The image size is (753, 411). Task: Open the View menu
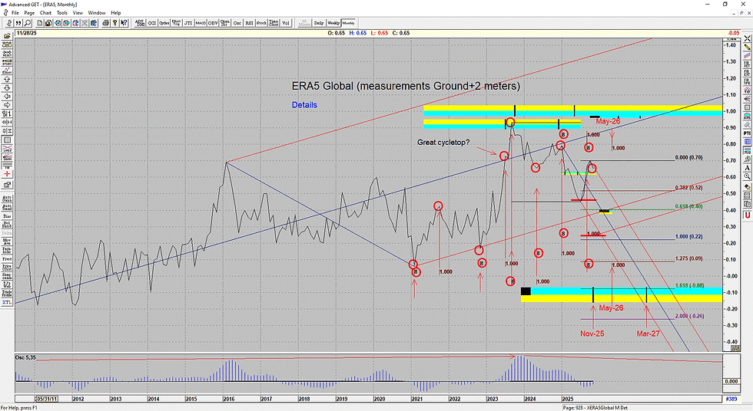(78, 13)
